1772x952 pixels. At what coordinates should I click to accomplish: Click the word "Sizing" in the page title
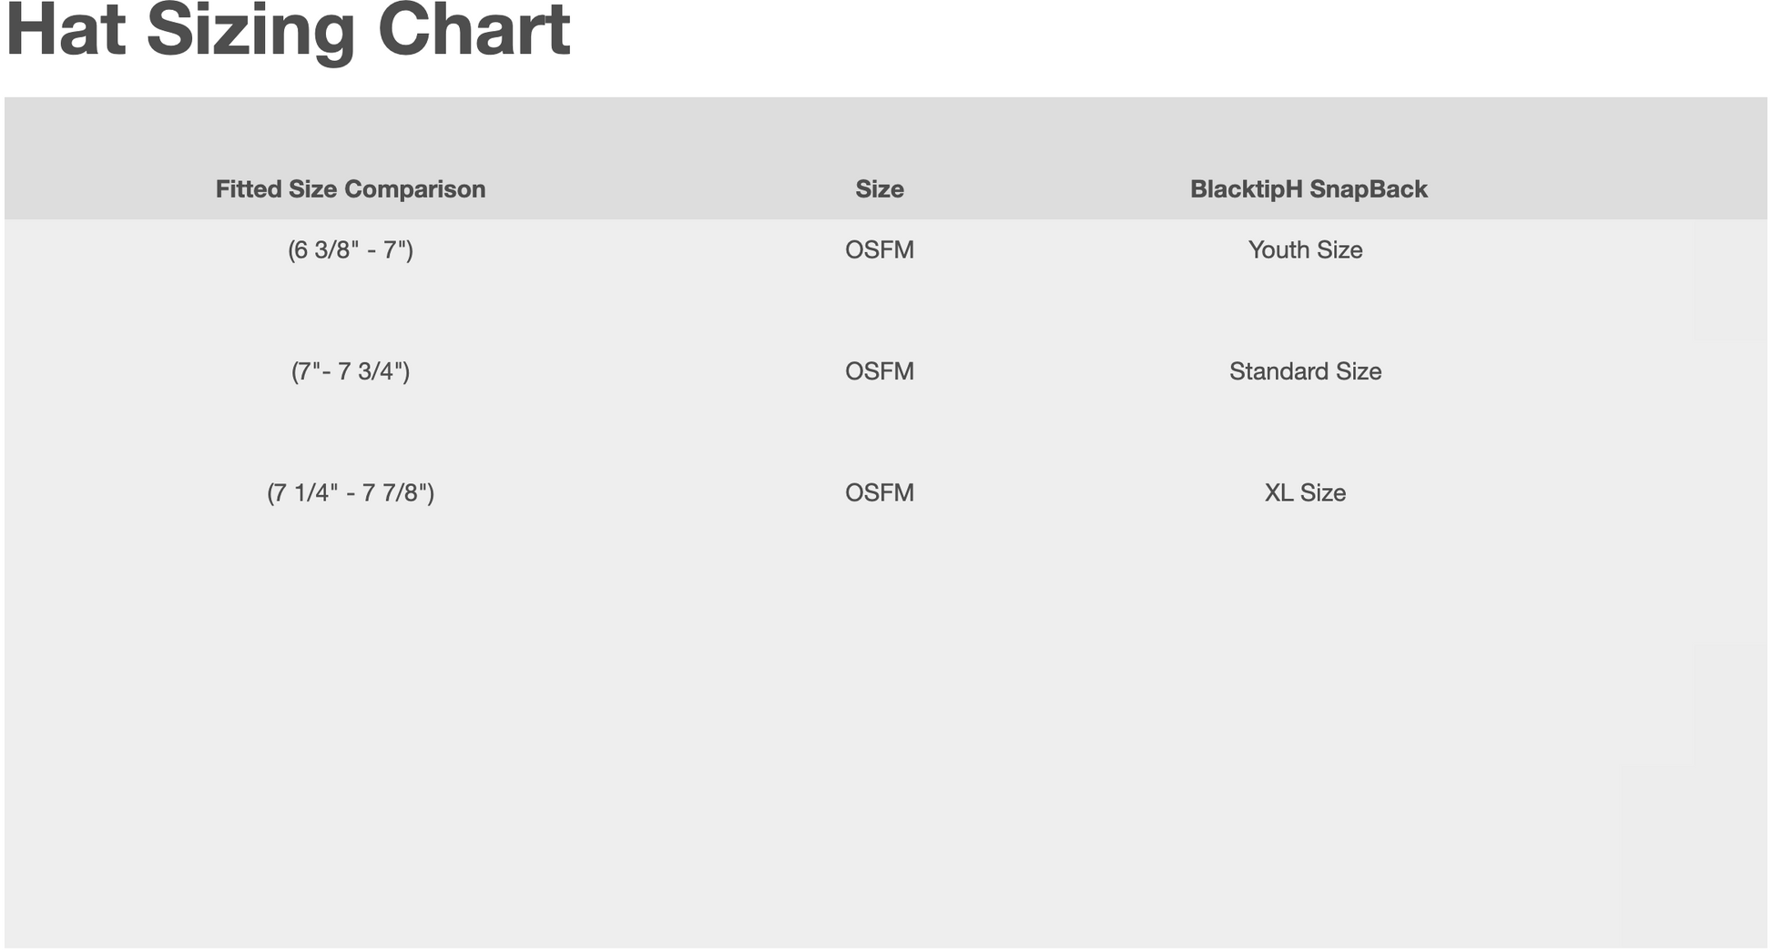click(250, 29)
